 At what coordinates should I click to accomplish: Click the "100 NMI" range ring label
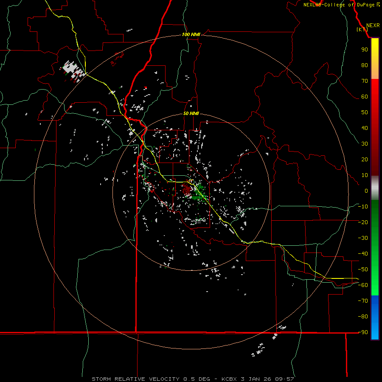click(191, 35)
